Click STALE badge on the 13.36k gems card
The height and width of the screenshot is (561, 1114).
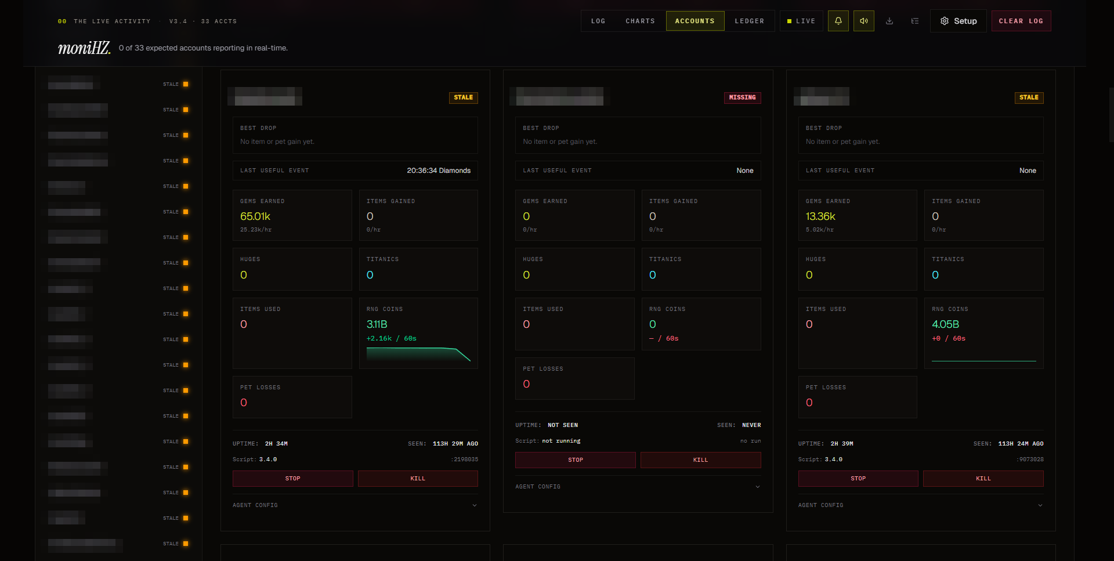[x=1029, y=97]
